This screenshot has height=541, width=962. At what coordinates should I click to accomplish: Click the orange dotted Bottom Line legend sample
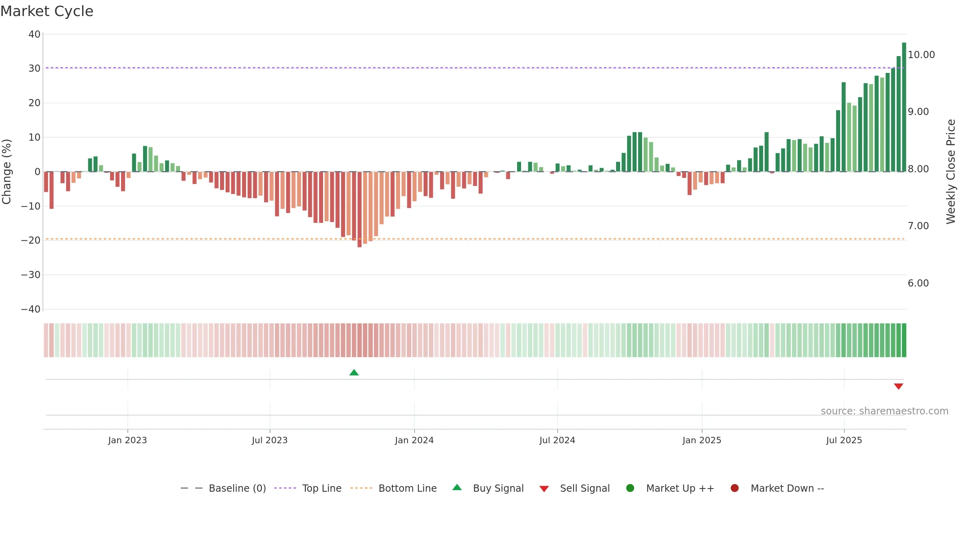(361, 488)
